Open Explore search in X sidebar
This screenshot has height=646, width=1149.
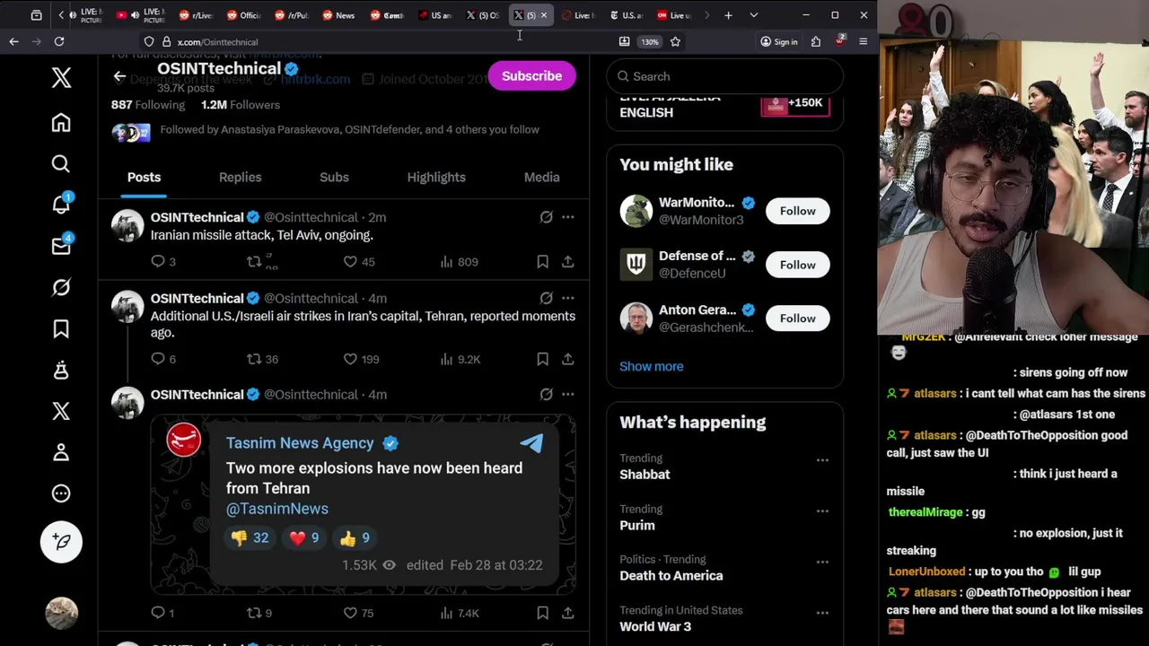[61, 164]
